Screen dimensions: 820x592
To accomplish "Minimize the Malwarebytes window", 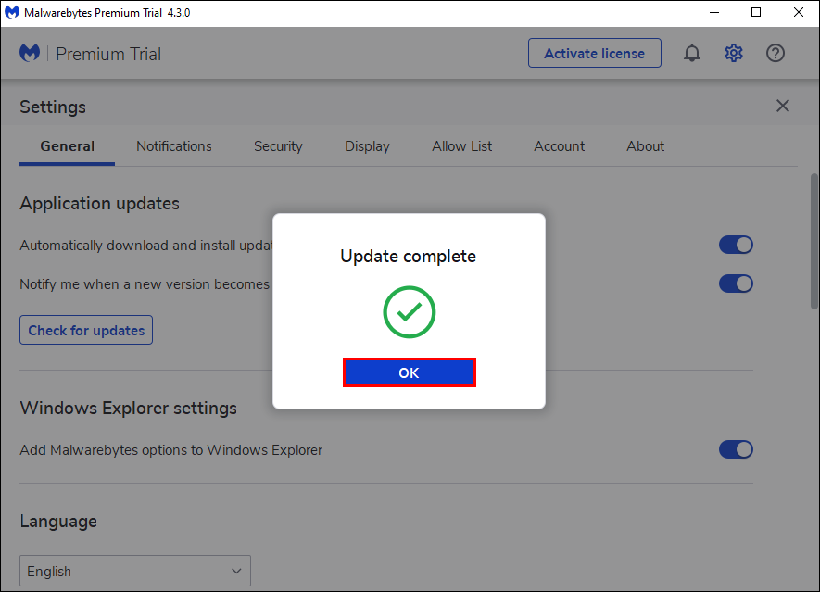I will coord(714,13).
